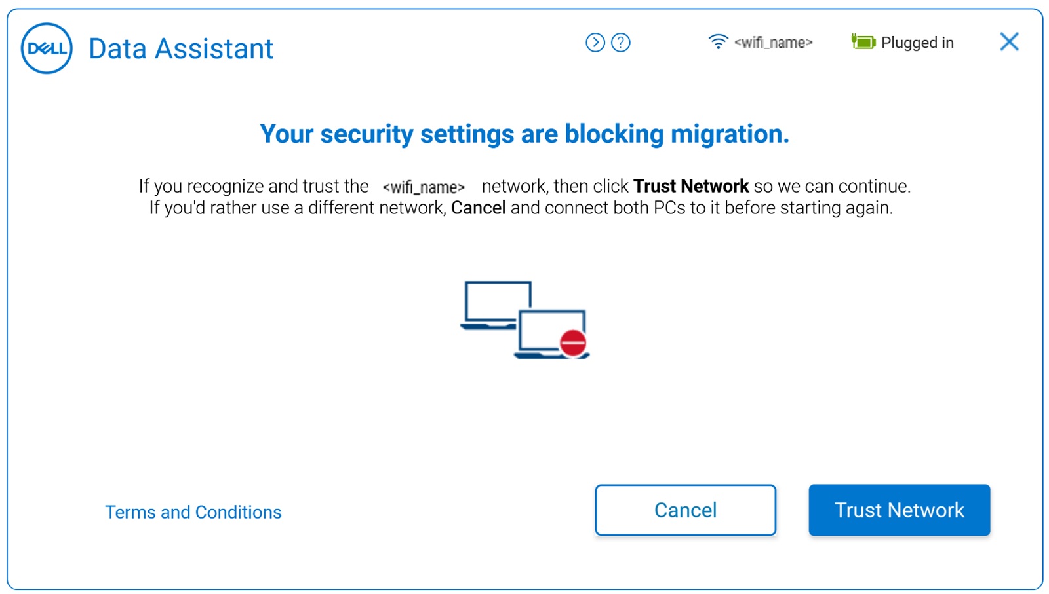Close the Data Assistant dialog
Screen dimensions: 1049x594
[x=1009, y=42]
